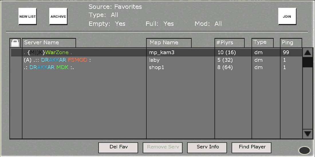Open Serv Info for selected server
Image resolution: width=315 pixels, height=157 pixels.
208,147
